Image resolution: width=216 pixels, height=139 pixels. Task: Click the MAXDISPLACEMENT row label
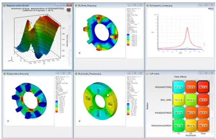[162, 126]
